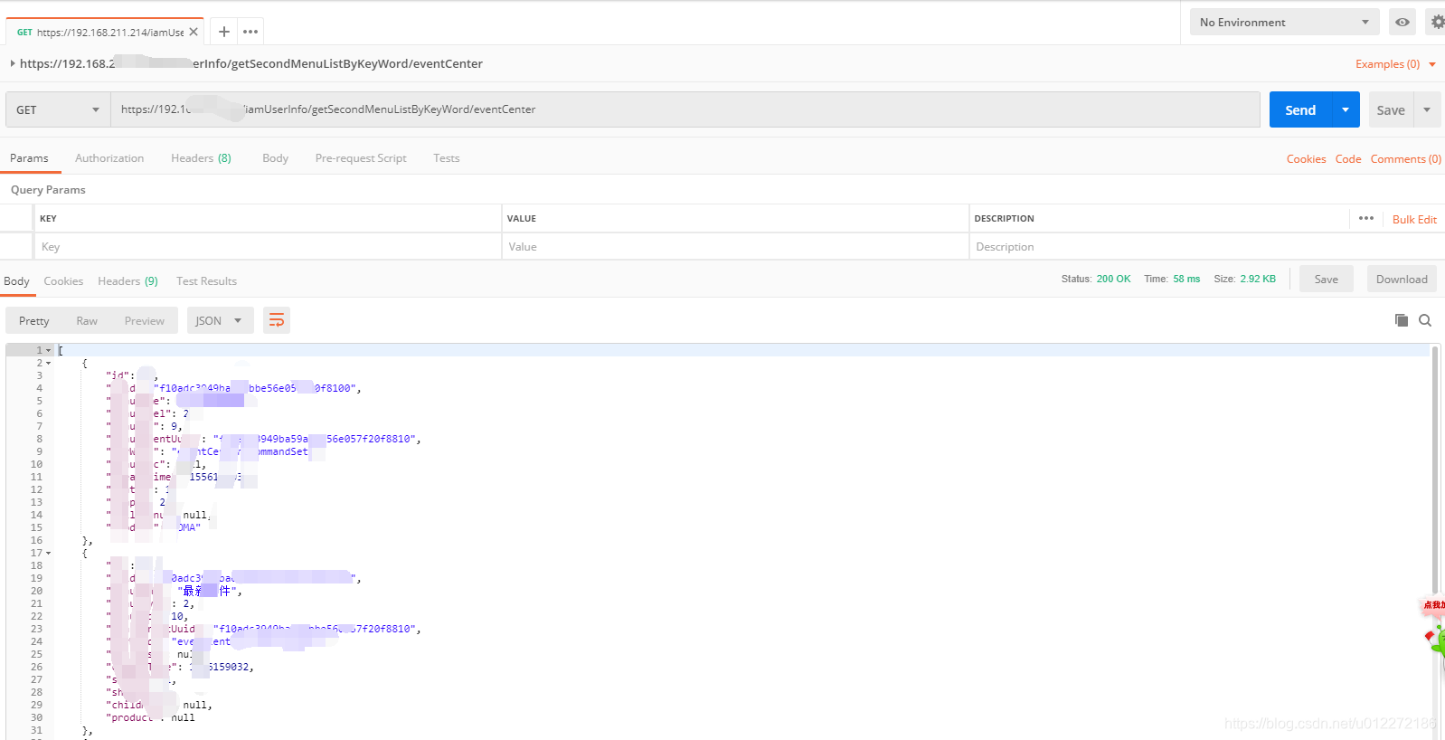Switch to the Authorization tab
The height and width of the screenshot is (740, 1445).
(109, 157)
